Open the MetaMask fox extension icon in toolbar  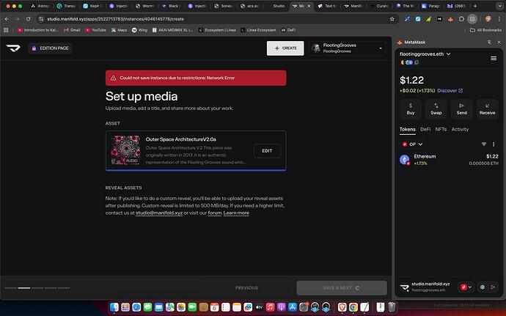(450, 19)
